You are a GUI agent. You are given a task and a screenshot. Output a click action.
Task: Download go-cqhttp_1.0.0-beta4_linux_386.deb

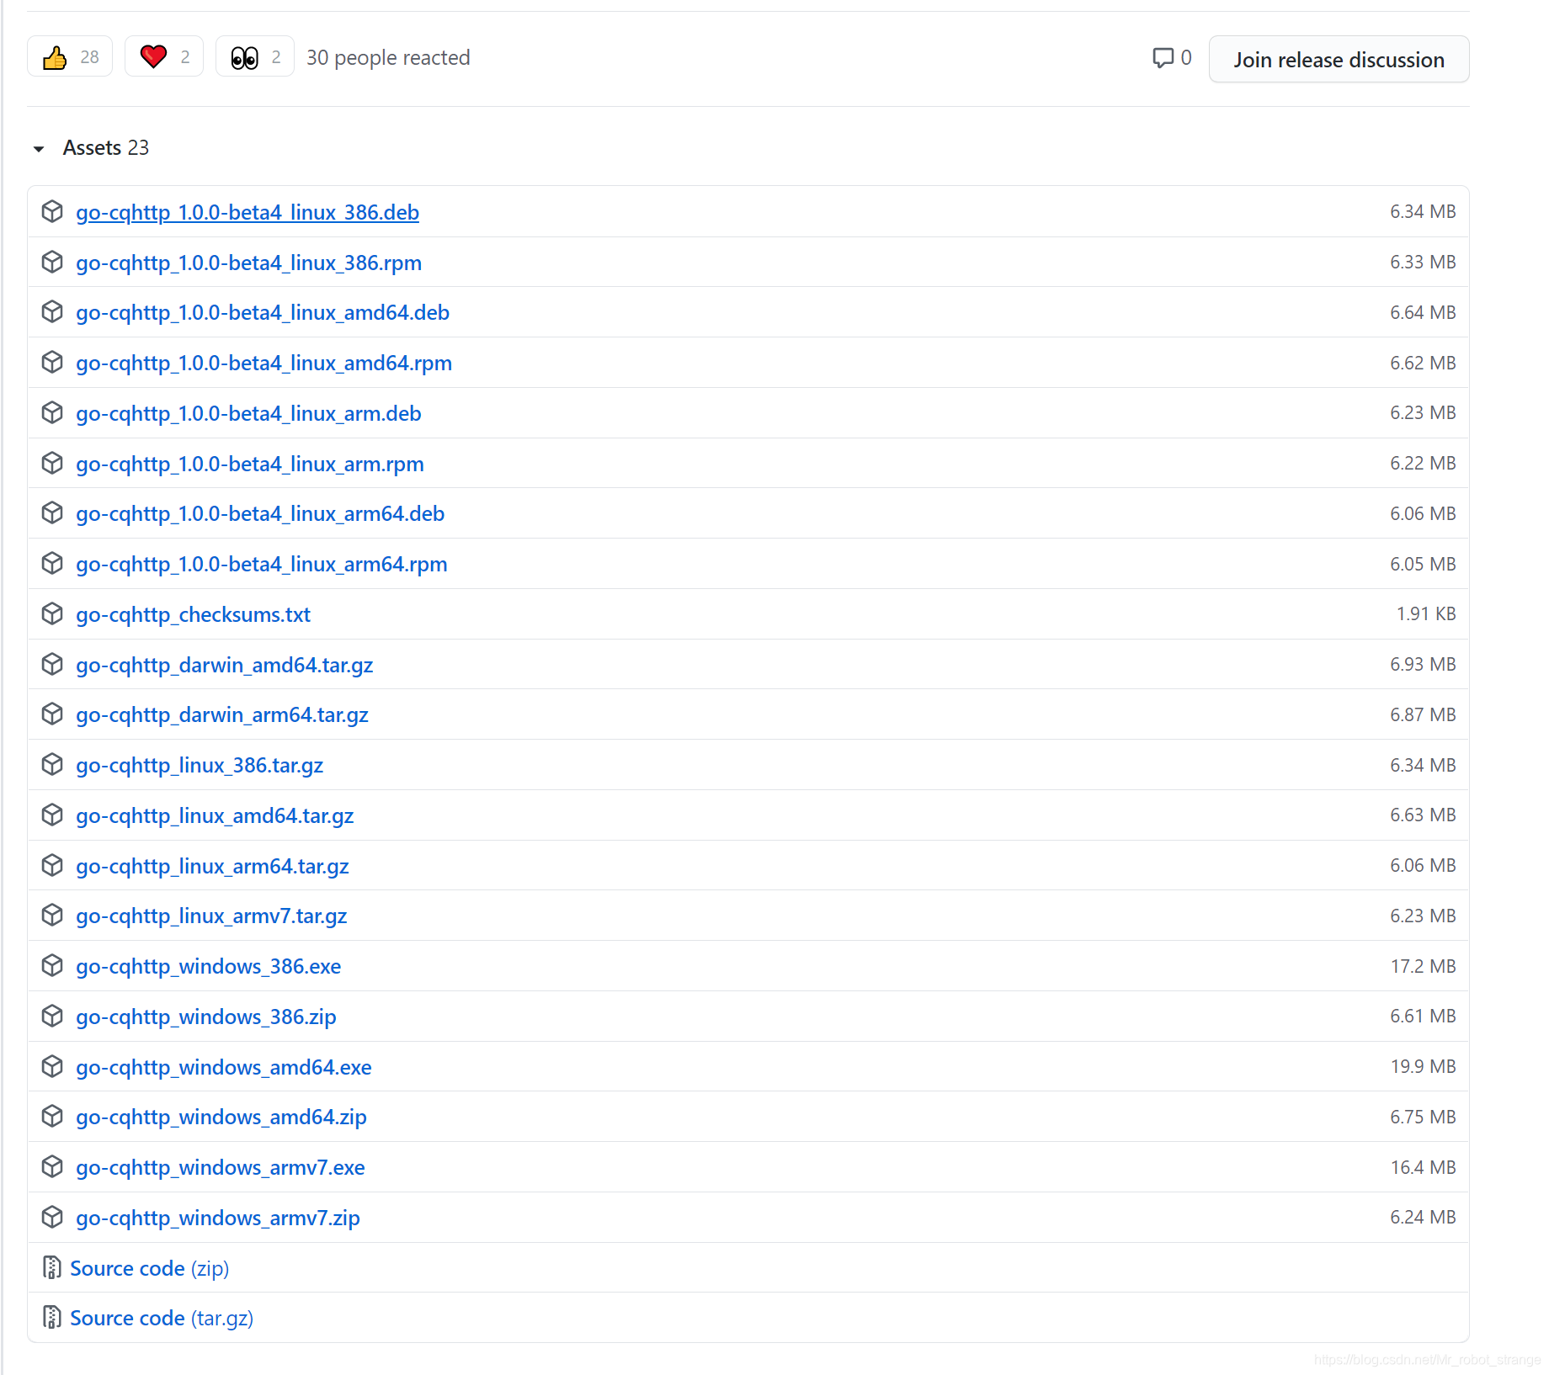[247, 212]
